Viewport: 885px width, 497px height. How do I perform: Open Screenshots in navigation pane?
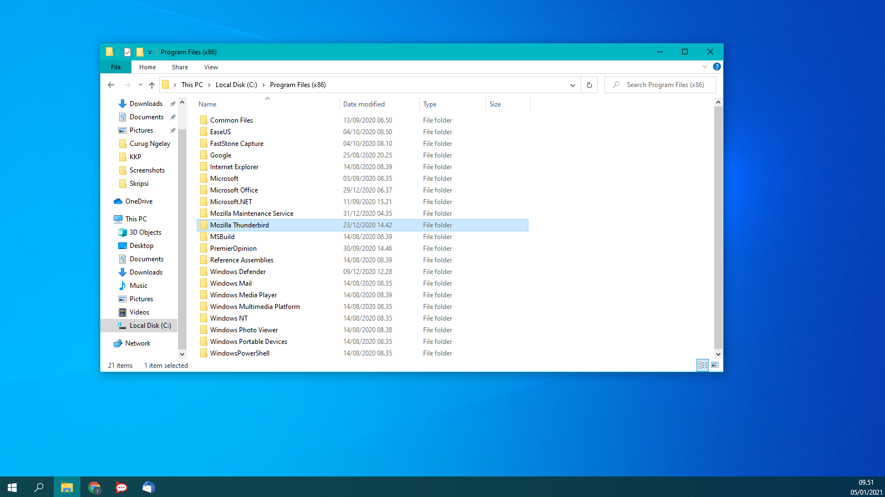[x=147, y=170]
